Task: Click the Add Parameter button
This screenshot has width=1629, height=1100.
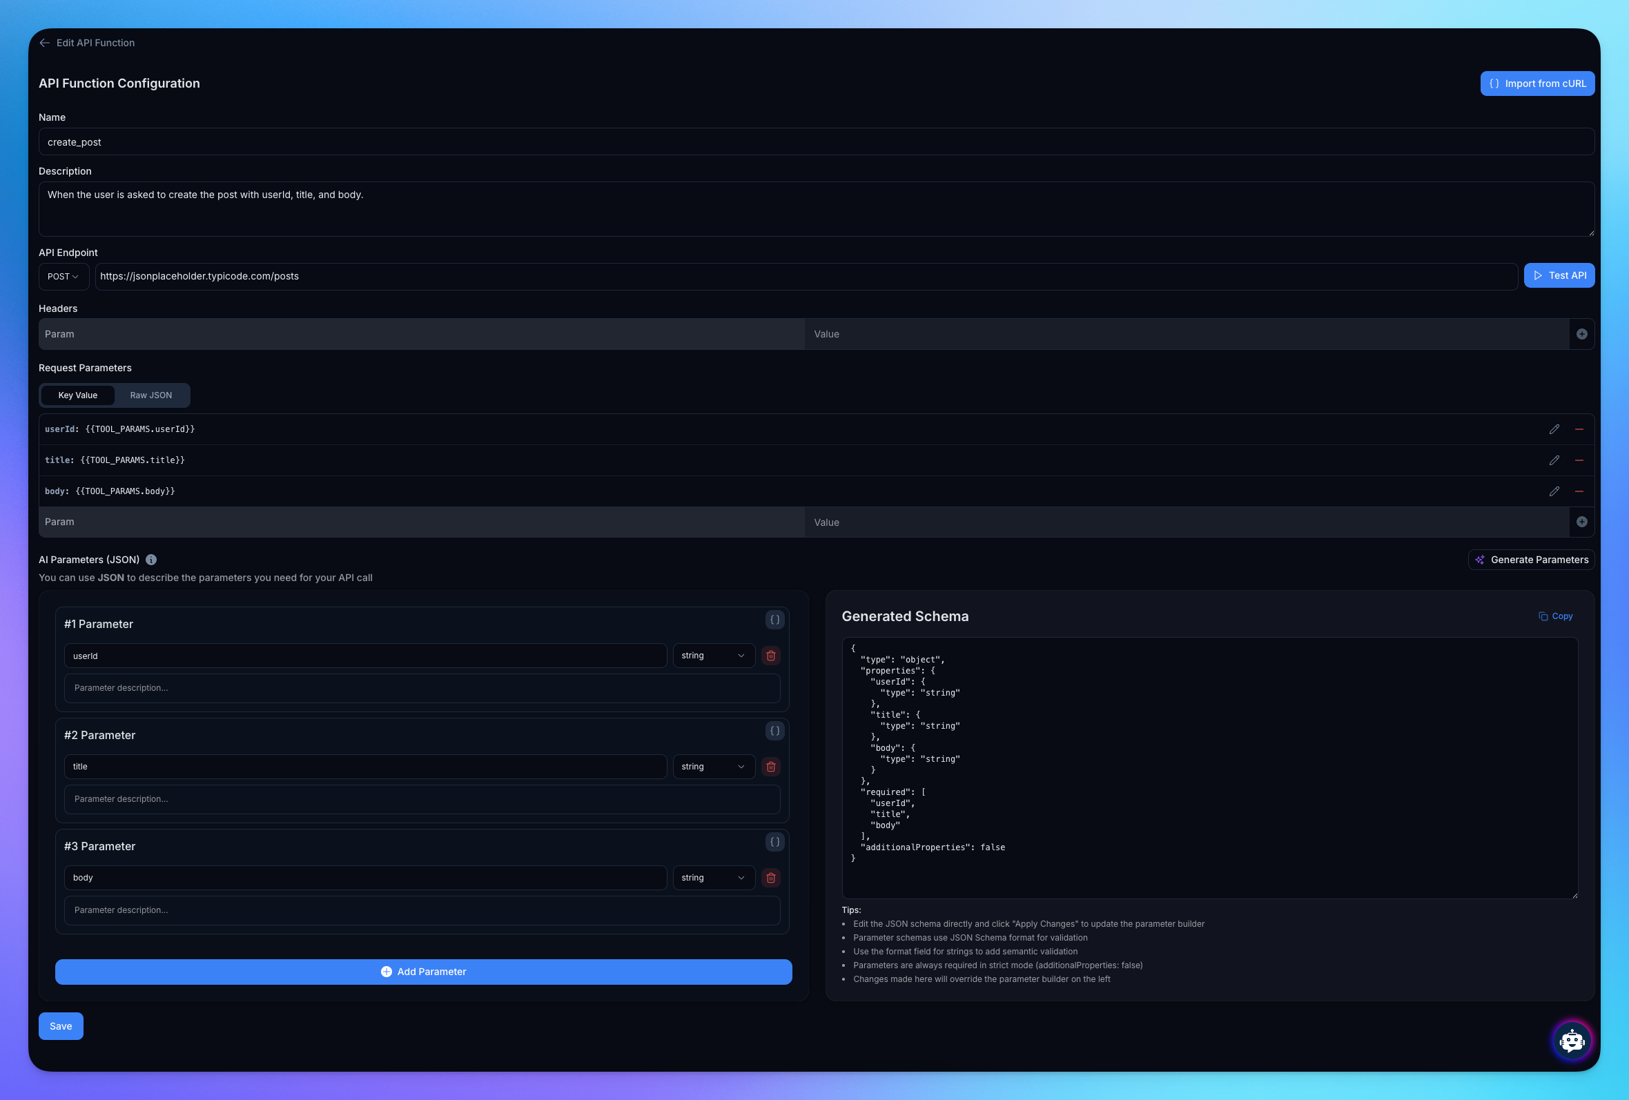Action: [423, 972]
